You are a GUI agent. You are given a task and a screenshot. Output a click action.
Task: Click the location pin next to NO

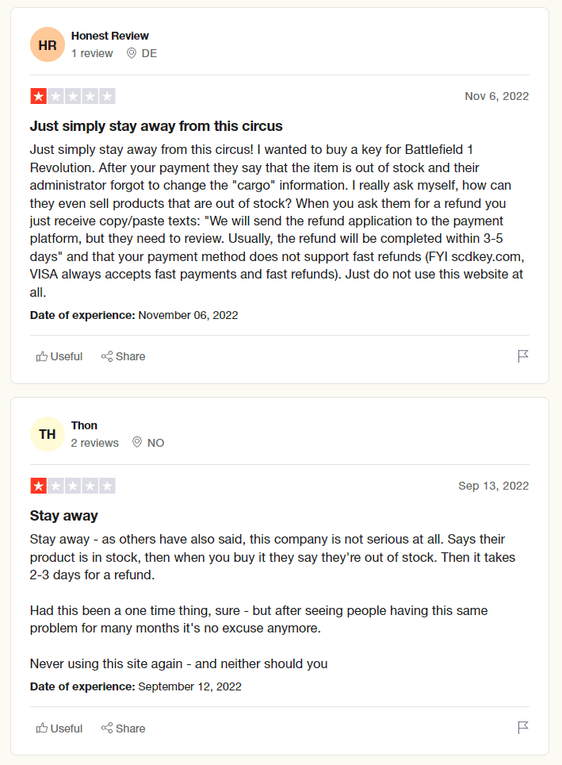(x=137, y=443)
